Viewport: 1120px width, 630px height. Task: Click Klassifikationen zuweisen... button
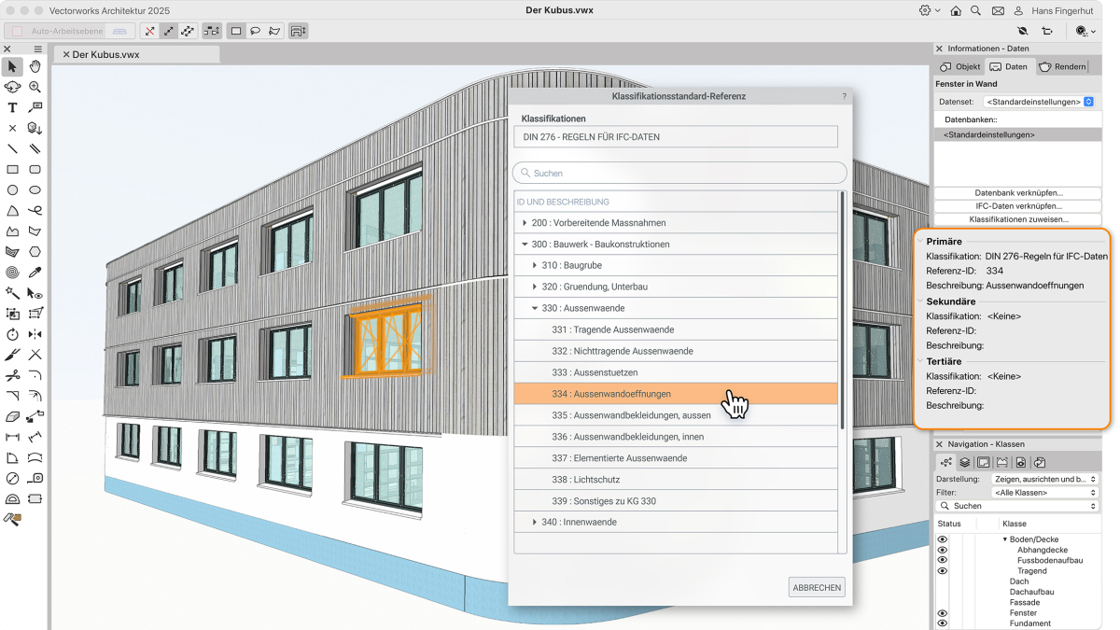coord(1018,218)
